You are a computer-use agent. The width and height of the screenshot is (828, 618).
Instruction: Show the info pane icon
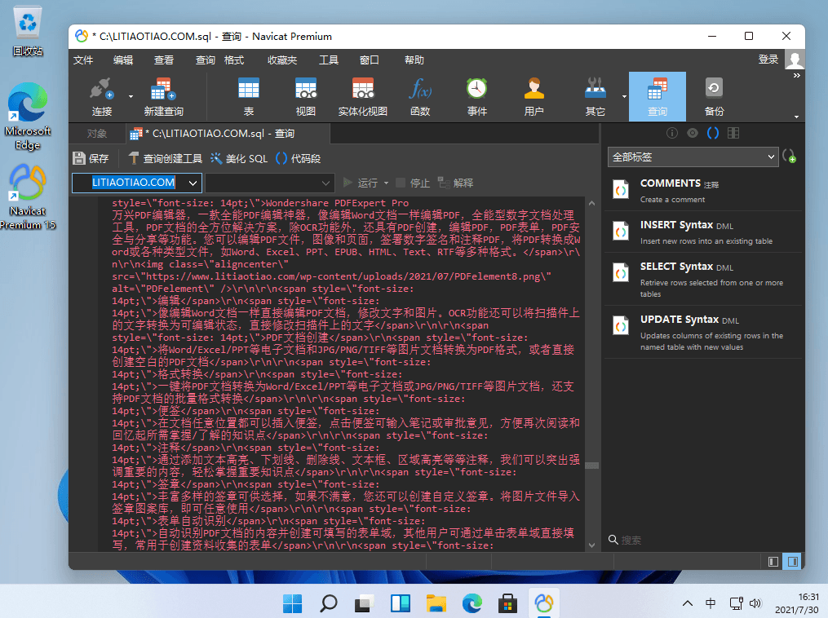(671, 133)
